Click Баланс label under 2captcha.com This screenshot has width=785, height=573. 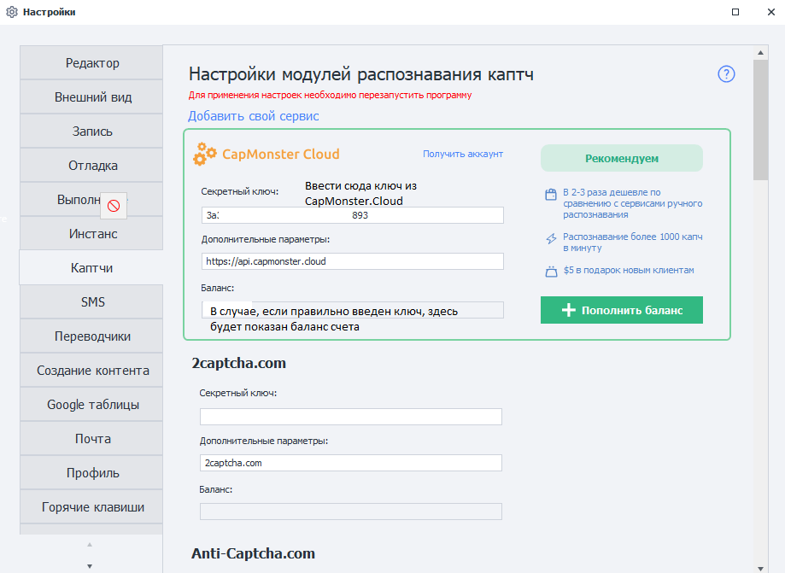(216, 489)
